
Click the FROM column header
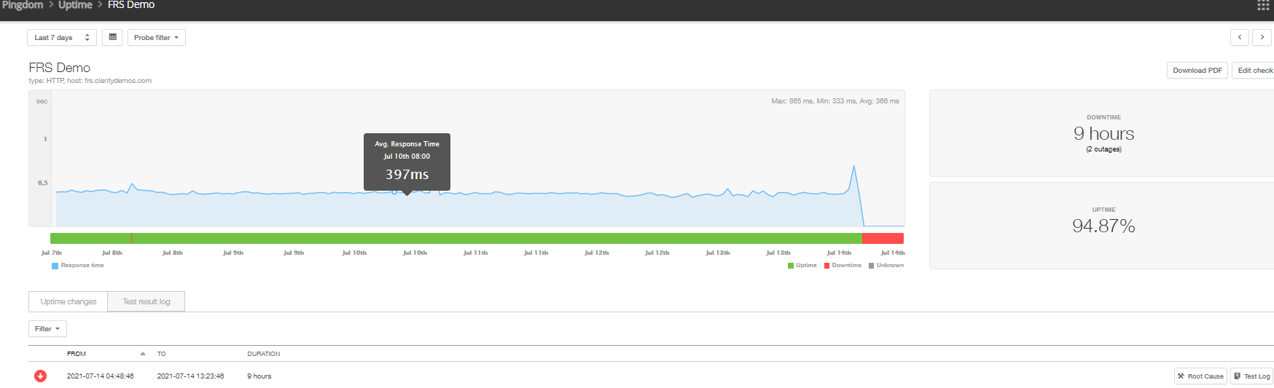(77, 354)
